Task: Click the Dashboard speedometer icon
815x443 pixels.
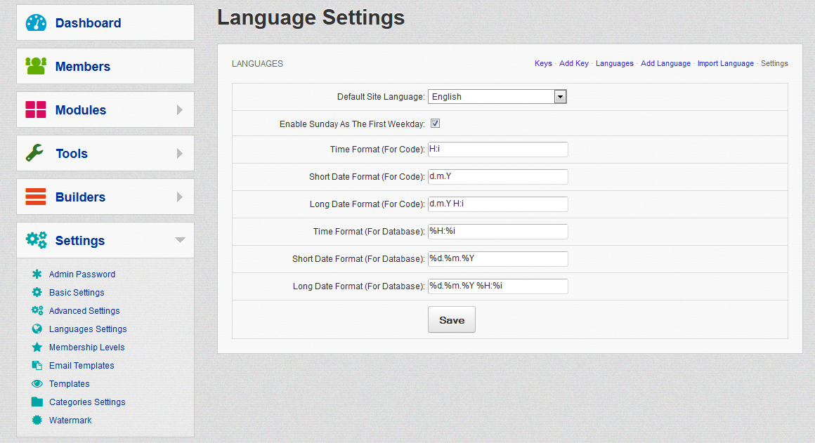Action: tap(36, 22)
